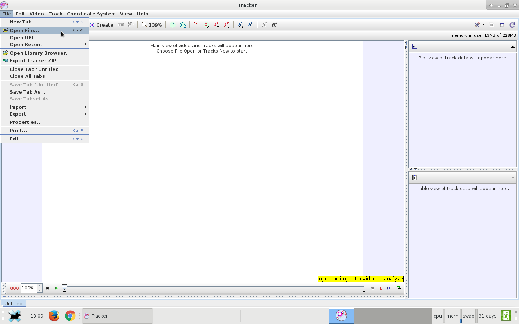Click the Create track button

pos(102,25)
